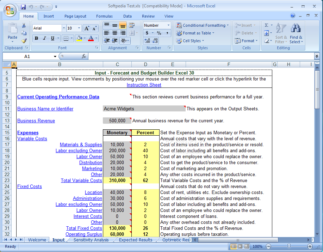Click the Insert Function fx button
The image size is (323, 252).
pyautogui.click(x=83, y=56)
